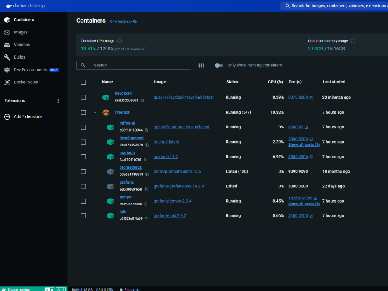Copy mifos-ui container ID d80f10113944
The width and height of the screenshot is (388, 291).
coord(147,130)
